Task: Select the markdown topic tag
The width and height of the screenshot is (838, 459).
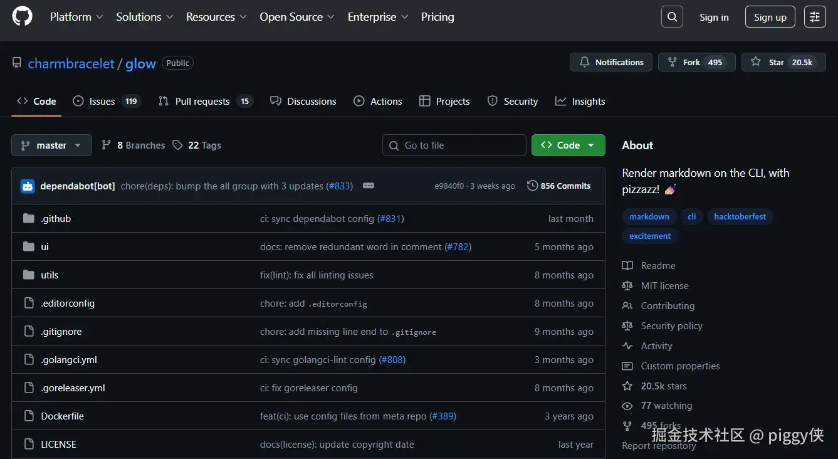Action: 649,216
